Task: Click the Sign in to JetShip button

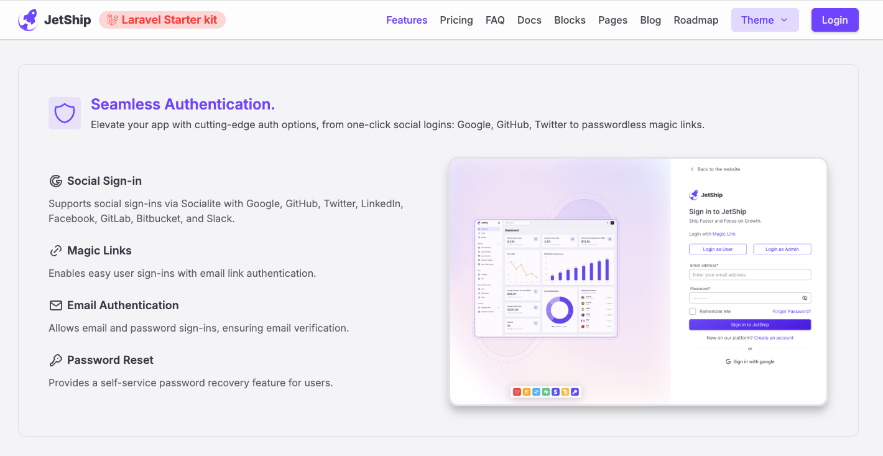Action: pos(750,325)
